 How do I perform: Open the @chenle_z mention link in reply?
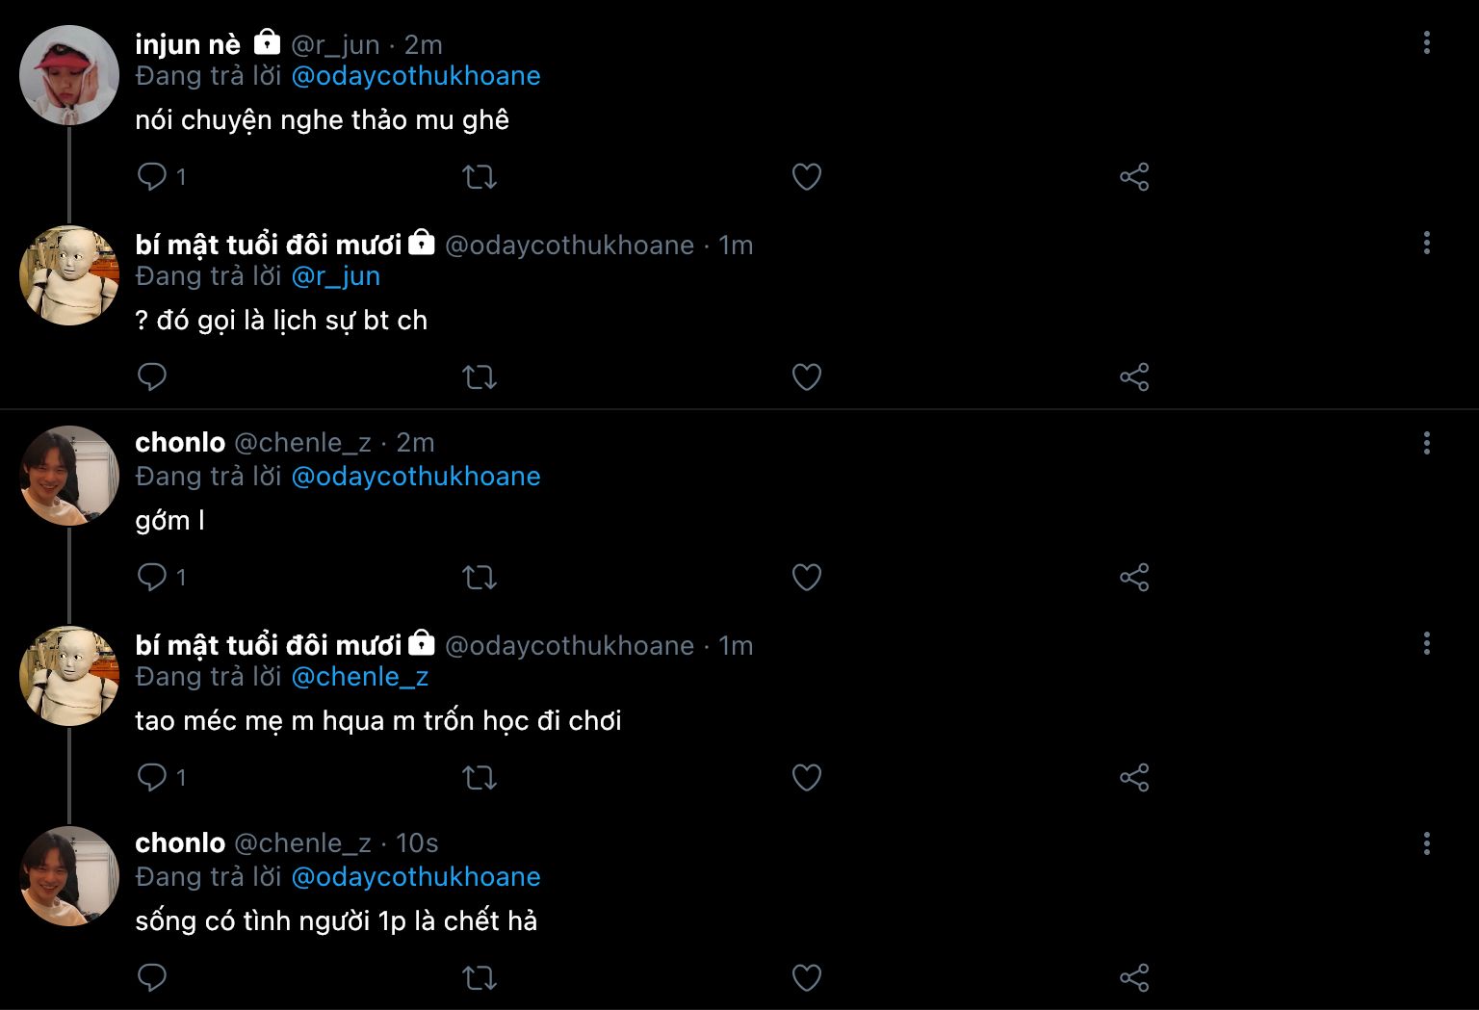(359, 677)
